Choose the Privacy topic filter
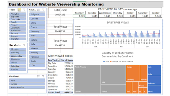Image resolution: width=170 pixels, height=96 pixels. pos(17,25)
